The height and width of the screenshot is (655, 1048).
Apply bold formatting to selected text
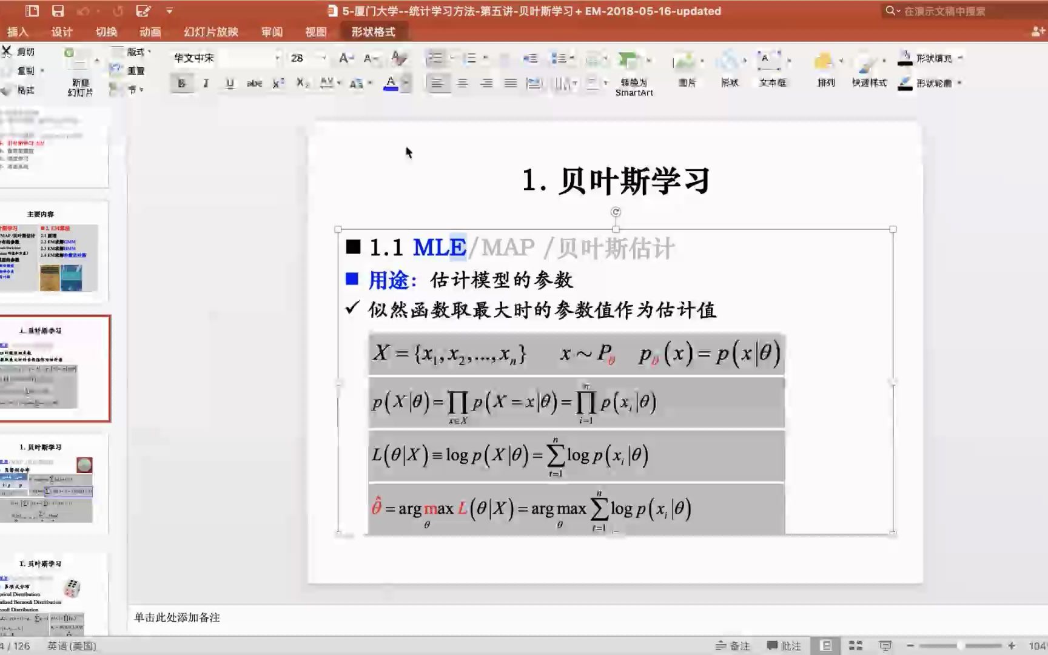tap(182, 83)
